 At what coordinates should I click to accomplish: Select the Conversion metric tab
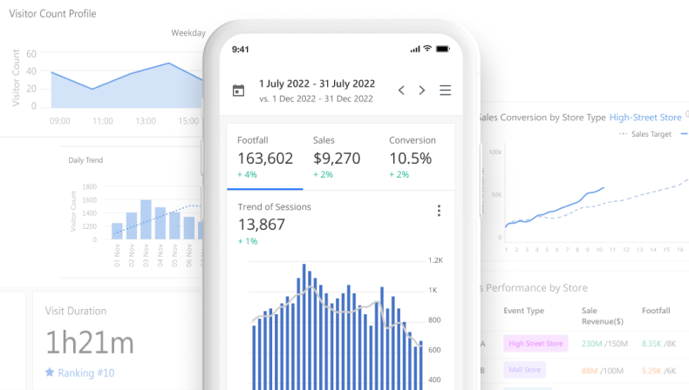pyautogui.click(x=417, y=157)
